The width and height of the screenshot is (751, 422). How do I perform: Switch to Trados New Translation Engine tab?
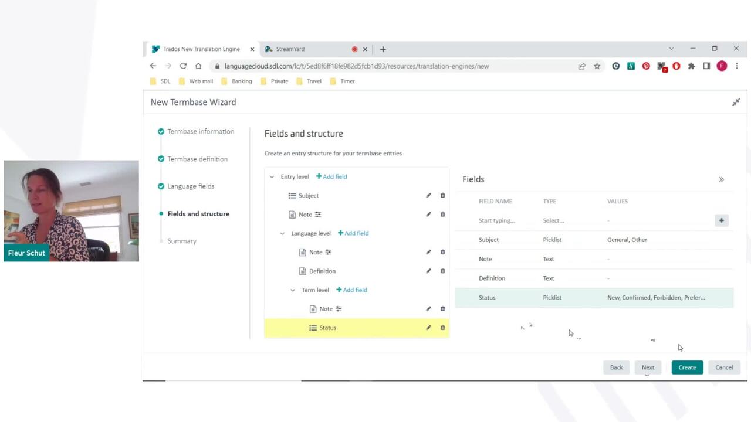pyautogui.click(x=201, y=49)
